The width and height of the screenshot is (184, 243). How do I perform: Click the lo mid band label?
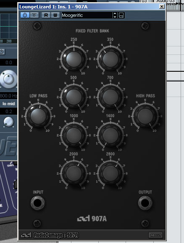[8, 103]
